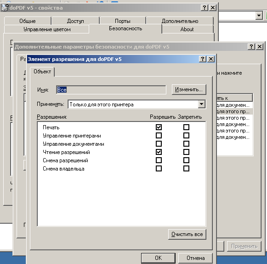Enable Разрешить for Смена разрешений
Viewport: 267px width, 264px height.
[159, 160]
